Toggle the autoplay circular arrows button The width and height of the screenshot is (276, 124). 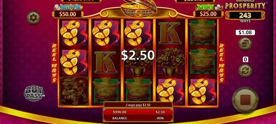(x=245, y=70)
